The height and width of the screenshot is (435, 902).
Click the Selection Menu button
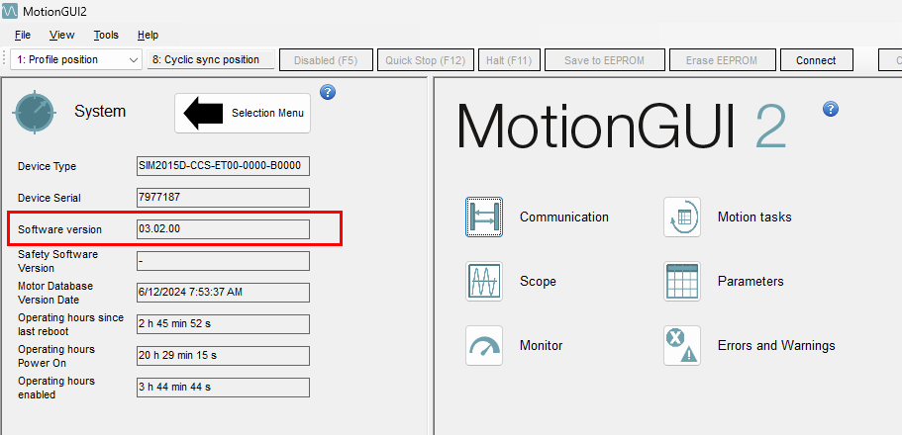[243, 114]
